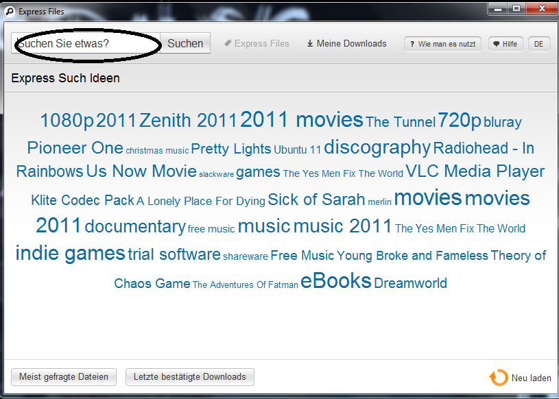The image size is (559, 399).
Task: Select the 'christmas music' tag
Action: [157, 150]
